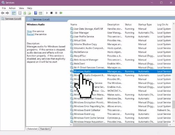Sort by the Description column header
The image size is (175, 135).
[x=113, y=25]
